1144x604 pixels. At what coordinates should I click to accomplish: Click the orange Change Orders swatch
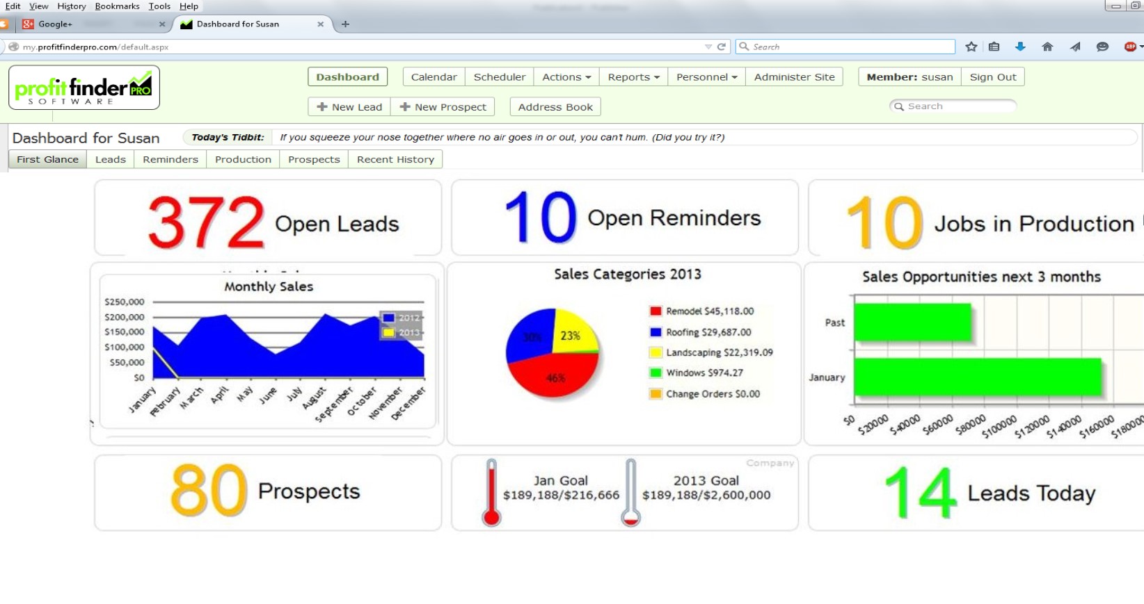tap(656, 393)
